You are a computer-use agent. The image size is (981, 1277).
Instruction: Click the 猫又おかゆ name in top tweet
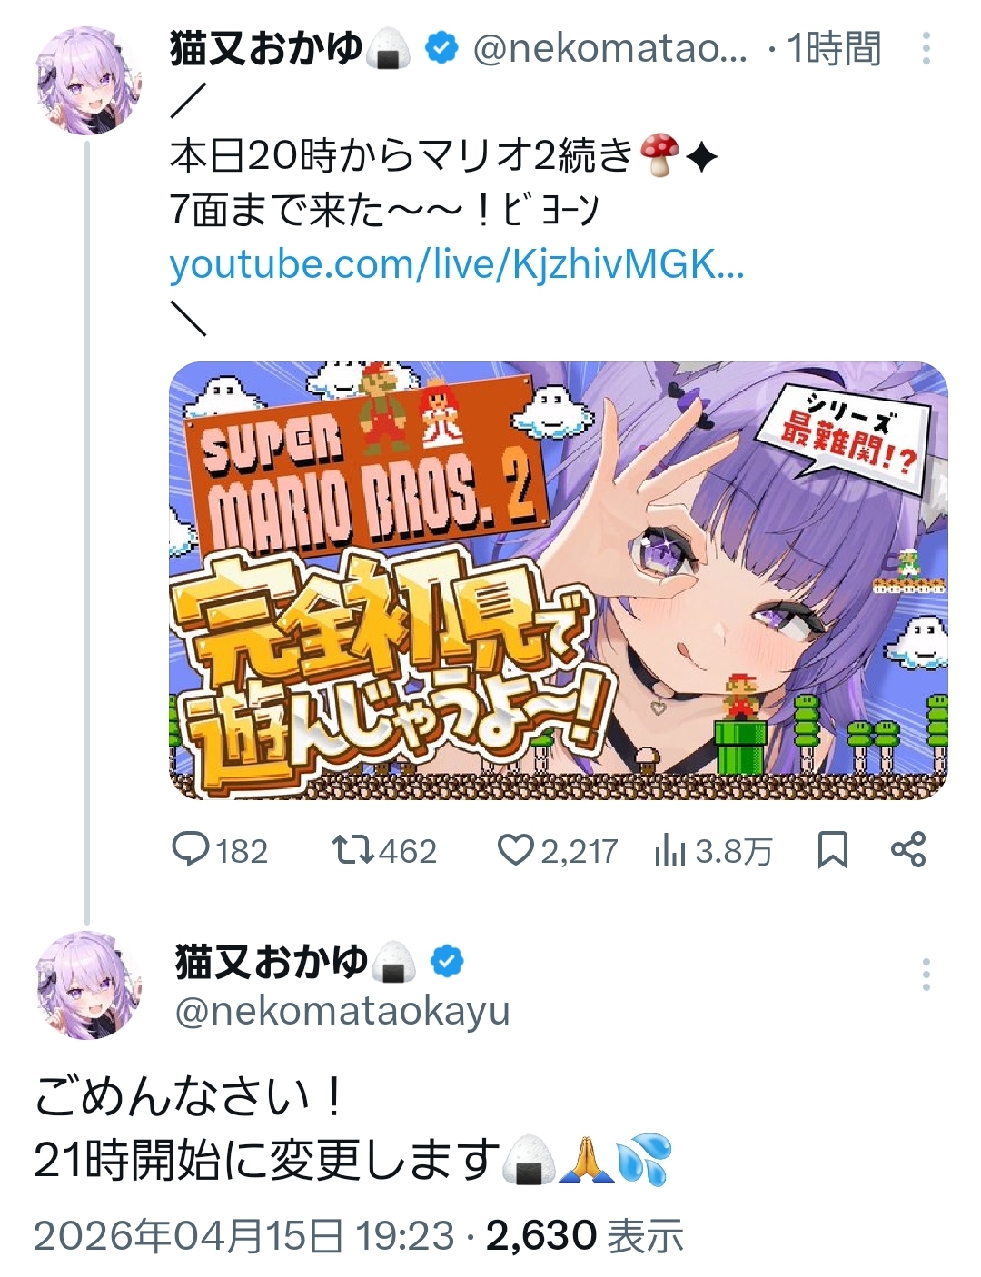point(265,48)
